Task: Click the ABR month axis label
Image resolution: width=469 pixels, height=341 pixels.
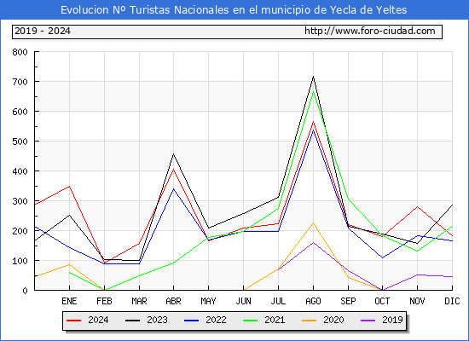Action: coord(173,301)
